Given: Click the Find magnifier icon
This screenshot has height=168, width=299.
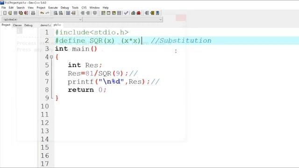Looking at the screenshot, I should click(56, 13).
